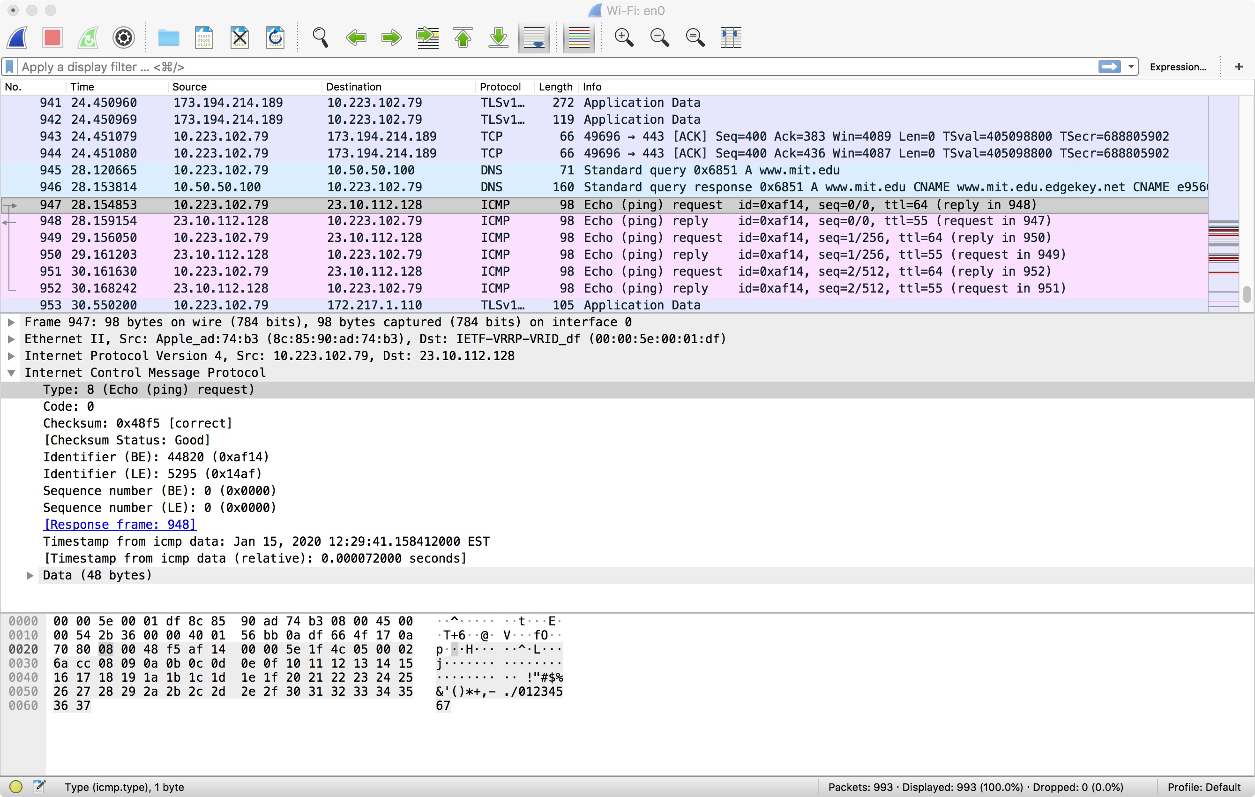The height and width of the screenshot is (797, 1255).
Task: Select packet 951 echo request seq=2/512
Action: coord(604,271)
